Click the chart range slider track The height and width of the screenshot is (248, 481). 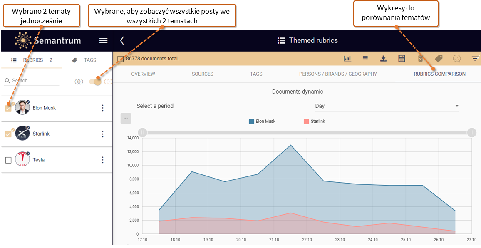[307, 133]
